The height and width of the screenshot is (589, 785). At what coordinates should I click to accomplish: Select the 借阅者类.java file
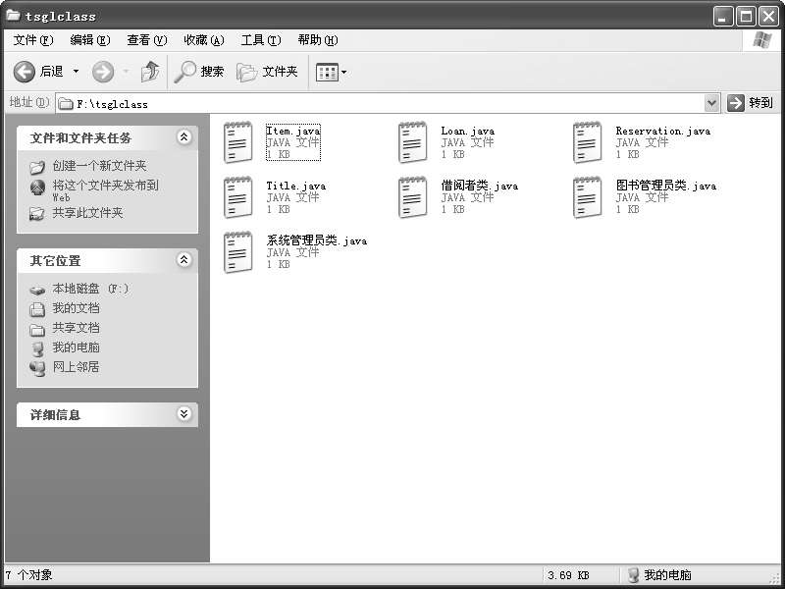[x=412, y=197]
